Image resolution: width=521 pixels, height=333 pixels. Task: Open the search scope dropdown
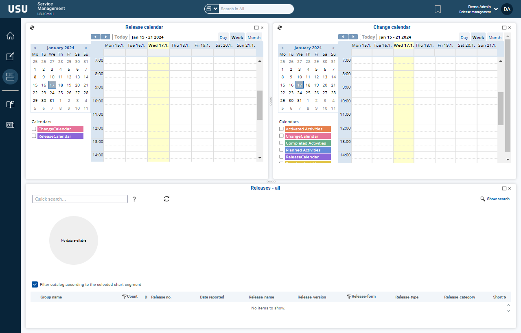pyautogui.click(x=212, y=9)
